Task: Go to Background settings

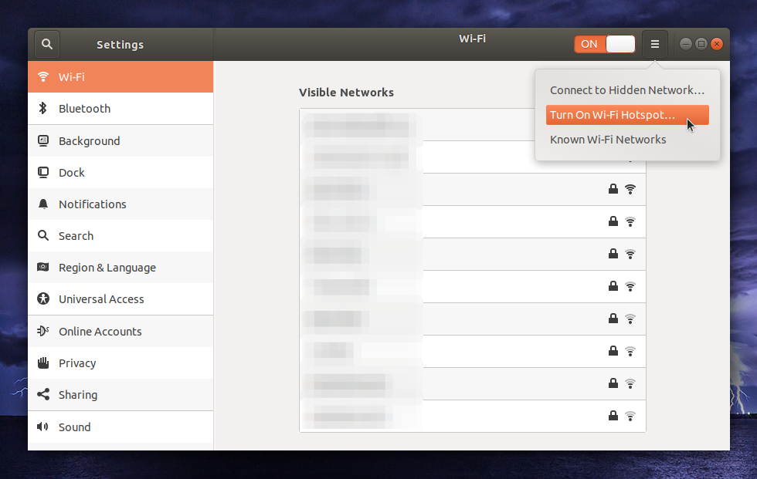Action: 121,140
